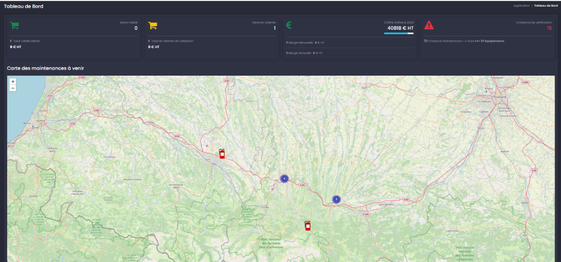Image resolution: width=561 pixels, height=262 pixels.
Task: Click the Devis Validé count
Action: (x=135, y=28)
